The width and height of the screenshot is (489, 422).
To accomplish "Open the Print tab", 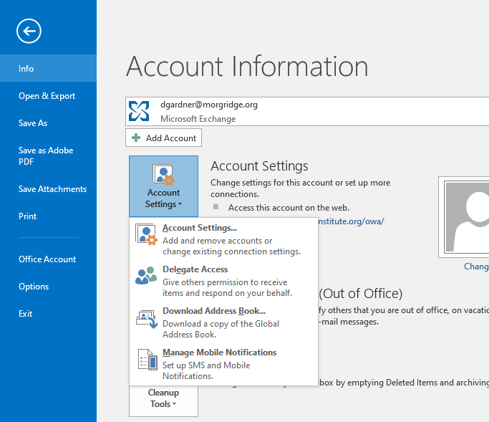I will [49, 216].
